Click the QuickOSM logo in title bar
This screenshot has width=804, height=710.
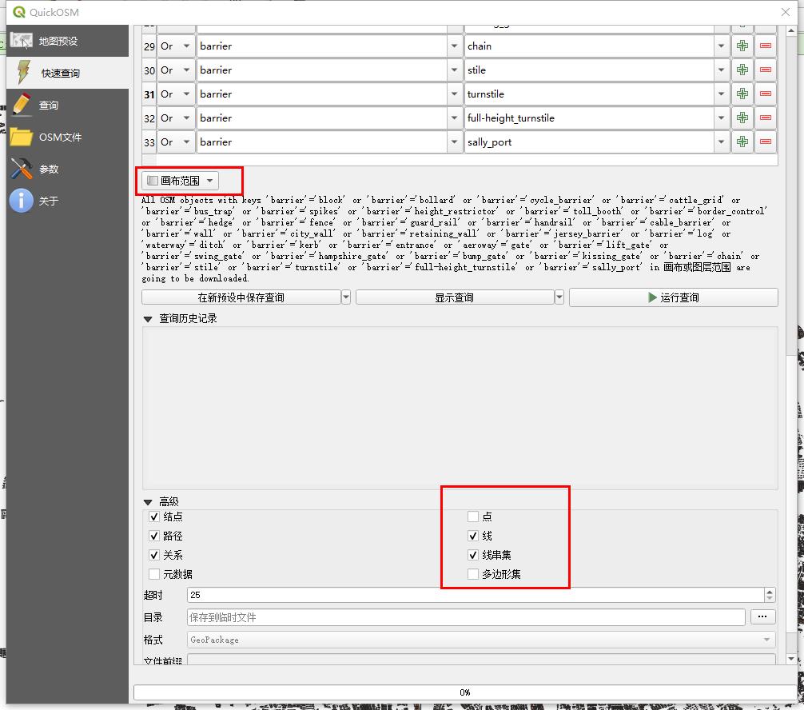(x=19, y=12)
